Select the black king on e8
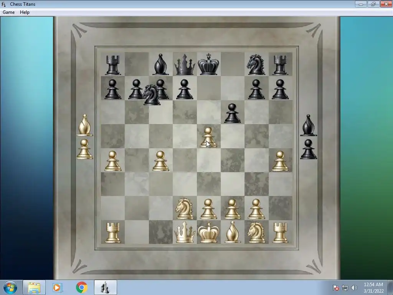Image resolution: width=393 pixels, height=295 pixels. (x=208, y=64)
